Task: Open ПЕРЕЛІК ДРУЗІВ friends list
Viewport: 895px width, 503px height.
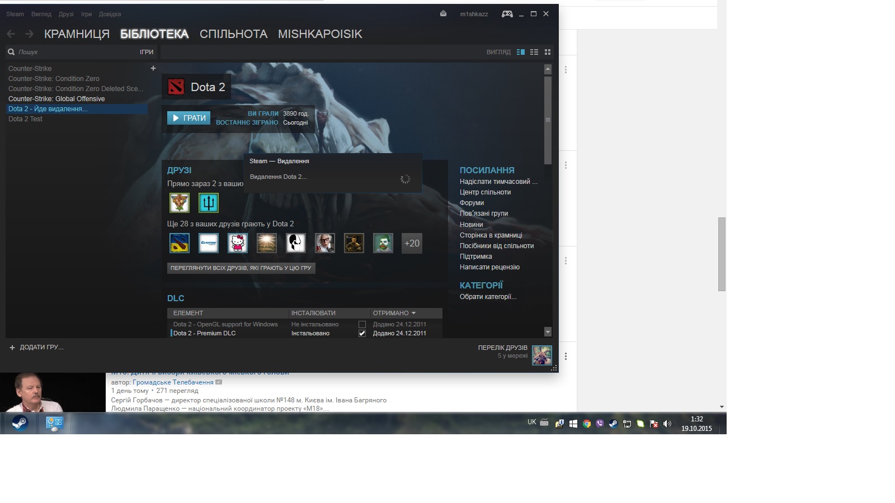Action: pos(502,348)
